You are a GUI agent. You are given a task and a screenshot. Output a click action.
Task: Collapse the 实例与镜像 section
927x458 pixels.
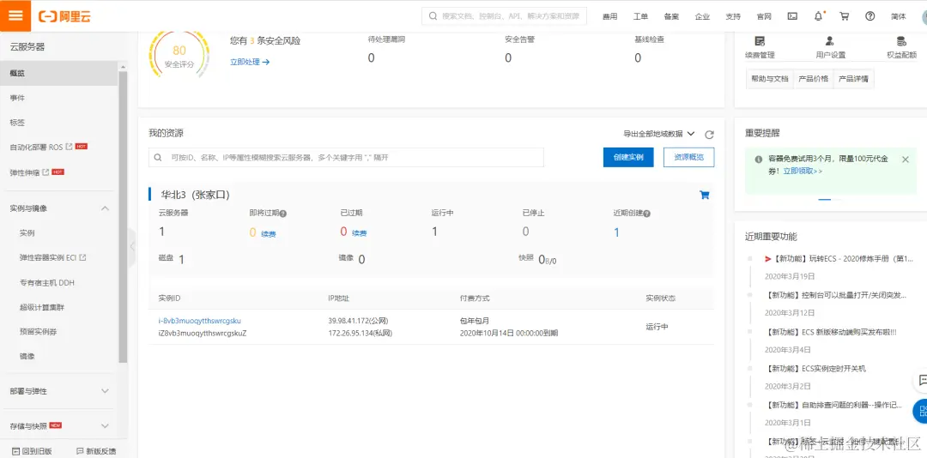(x=106, y=208)
